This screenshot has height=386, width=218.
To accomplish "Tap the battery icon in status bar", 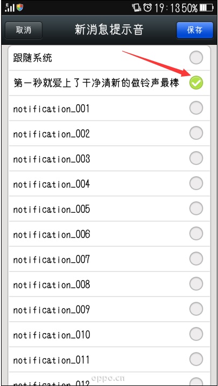I will click(206, 8).
